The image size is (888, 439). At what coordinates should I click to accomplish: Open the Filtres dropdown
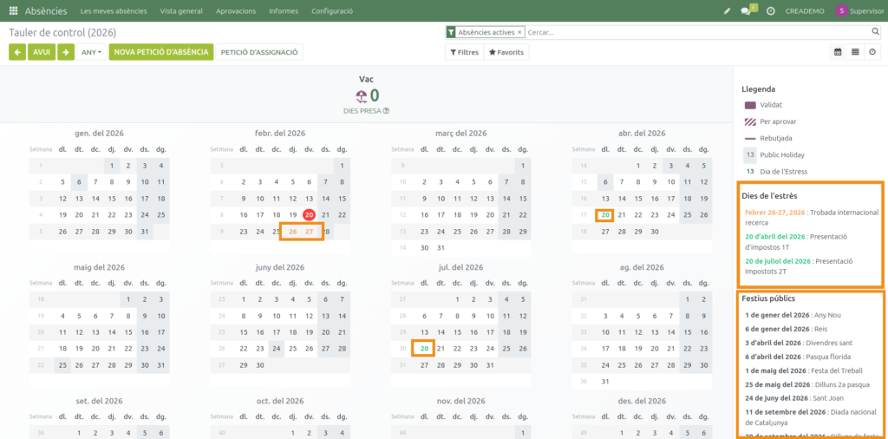tap(464, 52)
